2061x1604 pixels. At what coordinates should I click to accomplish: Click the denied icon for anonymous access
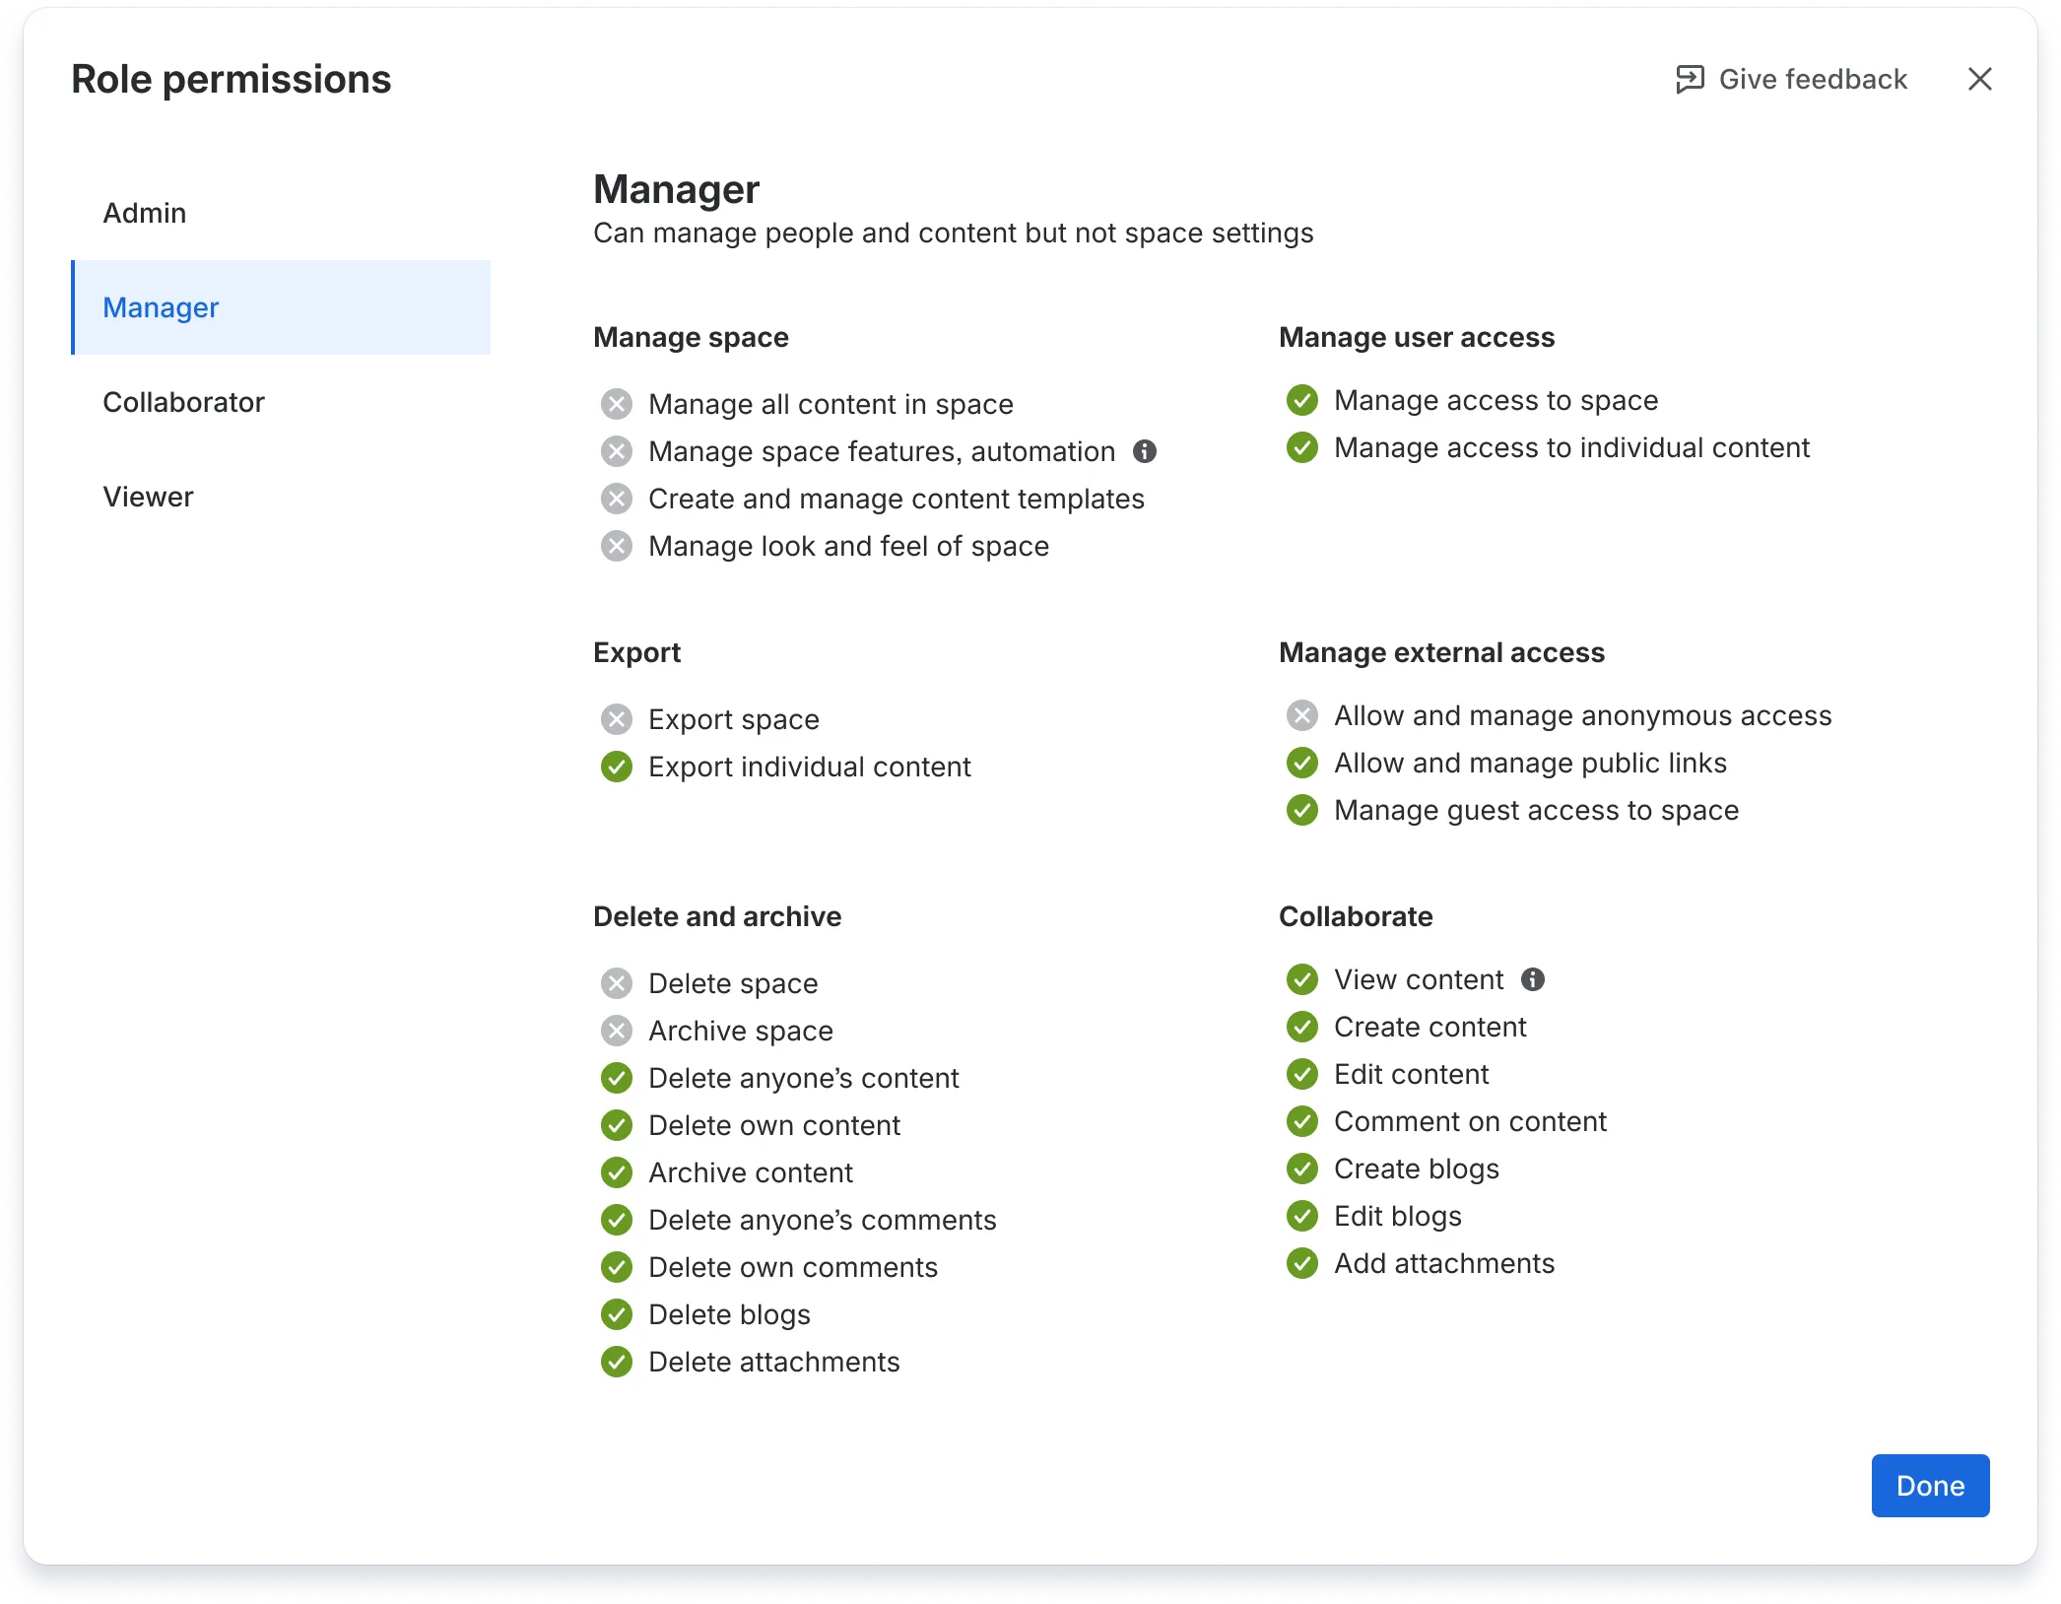pyautogui.click(x=1302, y=715)
